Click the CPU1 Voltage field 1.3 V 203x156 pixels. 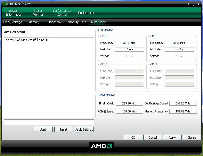pos(179,56)
